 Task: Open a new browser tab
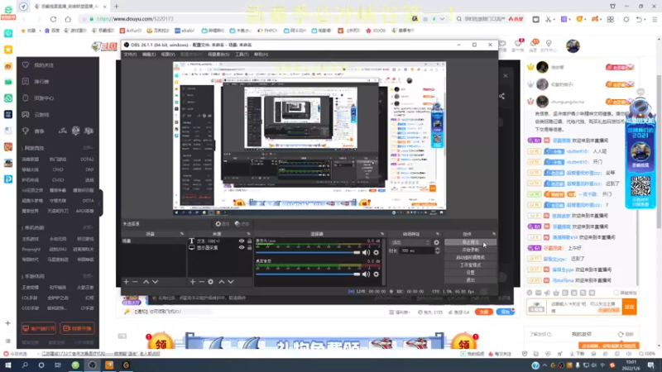point(116,7)
